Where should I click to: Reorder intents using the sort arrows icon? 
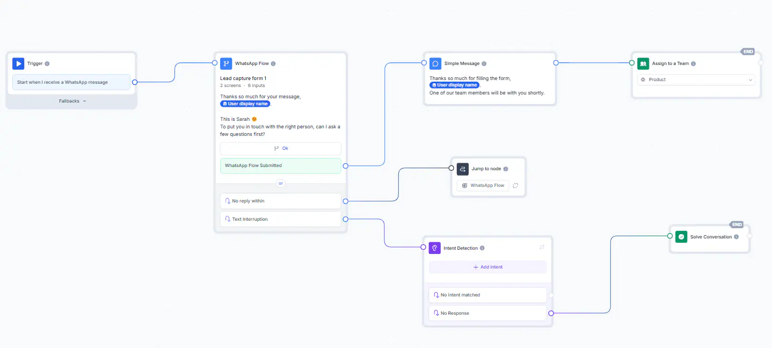[x=542, y=247]
